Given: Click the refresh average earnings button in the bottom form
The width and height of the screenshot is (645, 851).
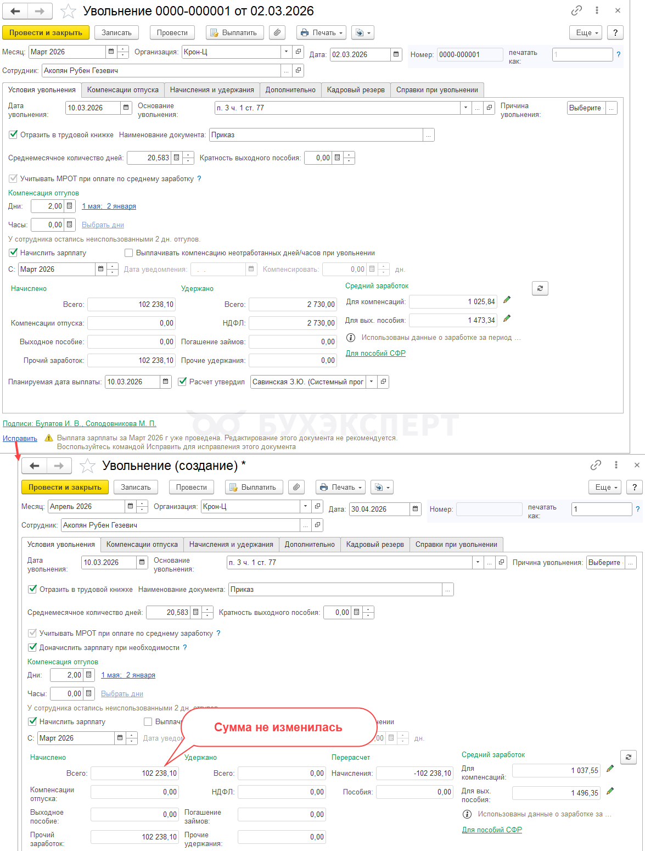Looking at the screenshot, I should point(629,757).
